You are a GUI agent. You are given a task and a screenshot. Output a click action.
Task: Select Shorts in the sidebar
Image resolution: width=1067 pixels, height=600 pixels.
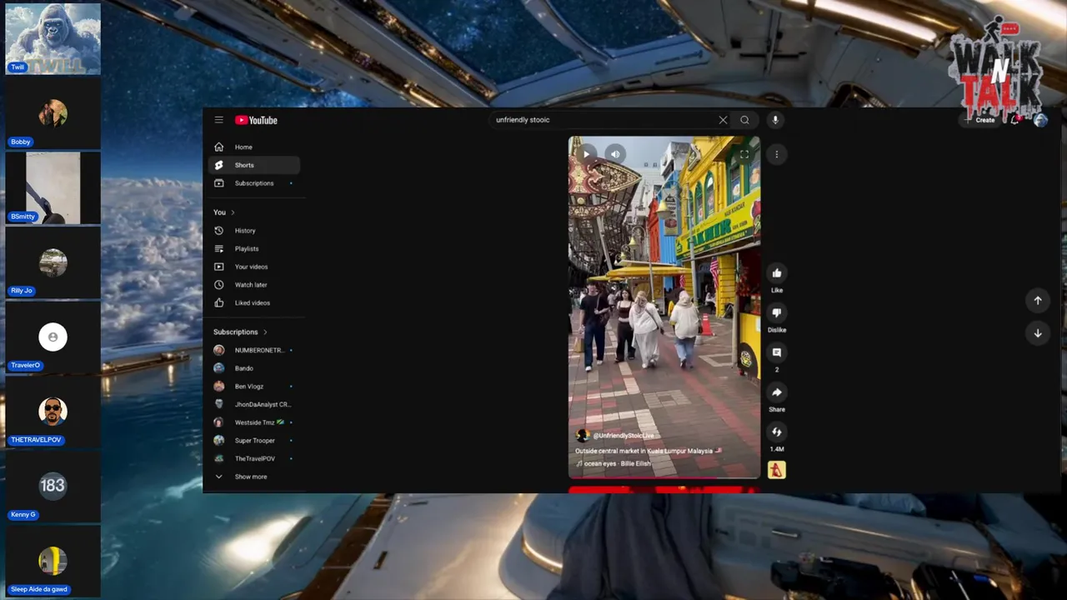coord(254,165)
